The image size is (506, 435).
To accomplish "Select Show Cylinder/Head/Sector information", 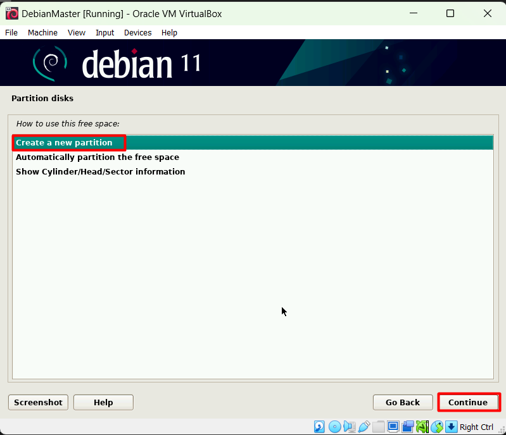I will point(253,171).
